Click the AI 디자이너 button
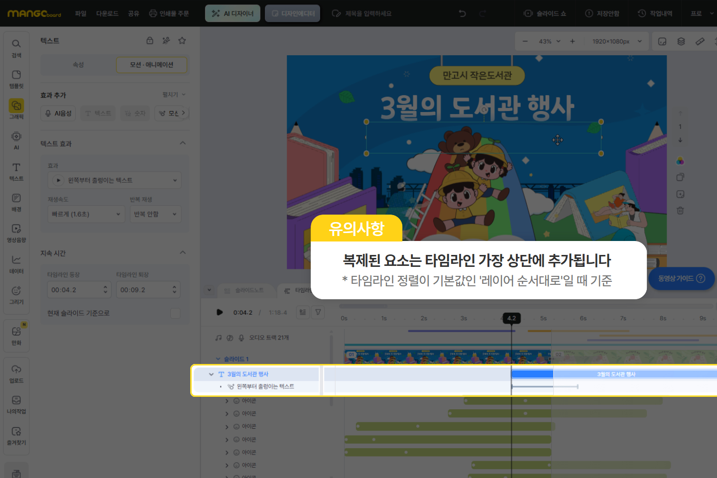717x478 pixels. (x=233, y=13)
